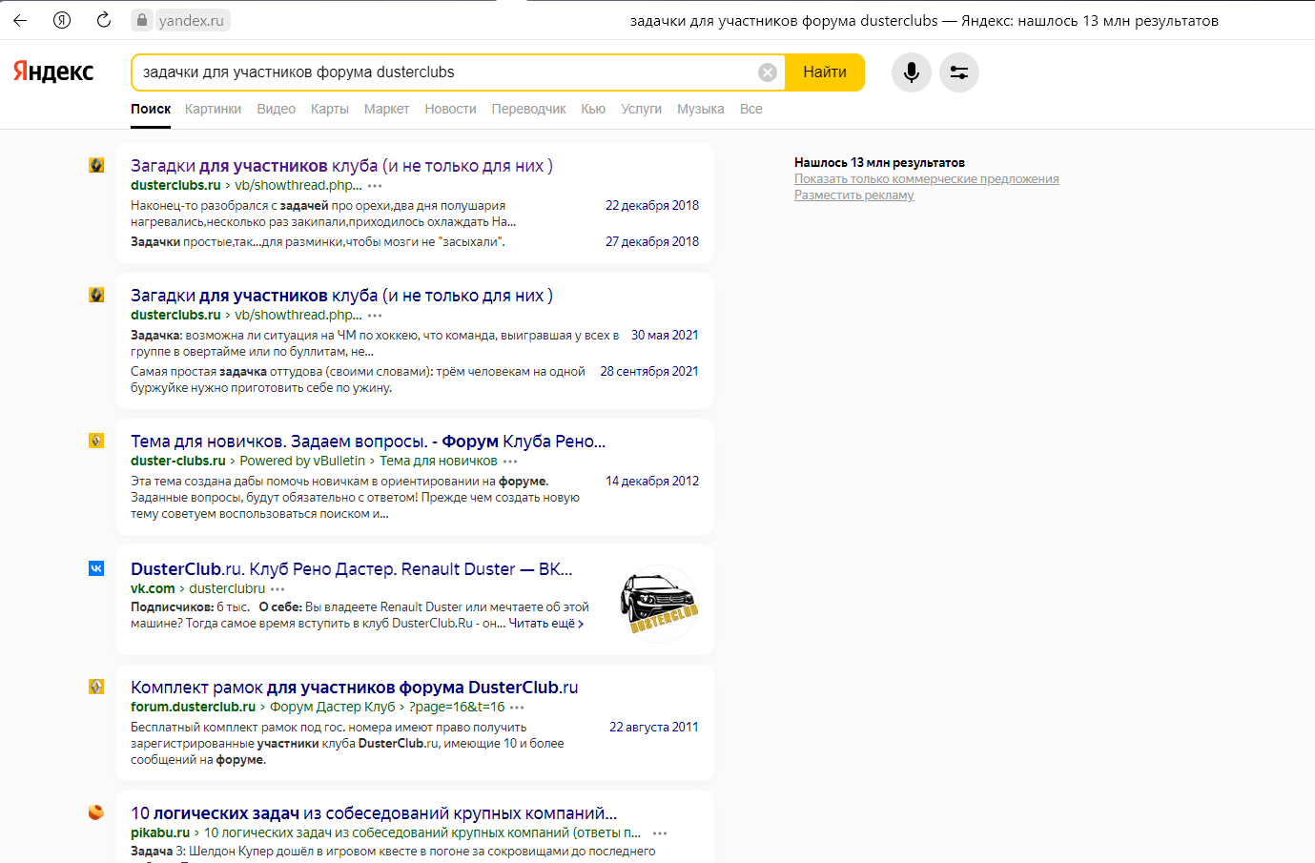Click the forum.dusterclub.ru domain link
Viewport: 1315px width, 863px height.
pyautogui.click(x=193, y=707)
